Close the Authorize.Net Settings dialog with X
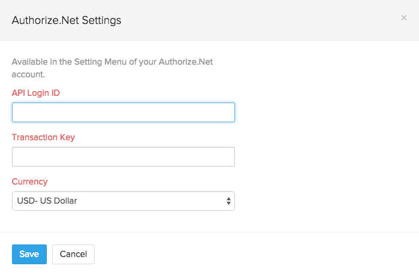The height and width of the screenshot is (275, 419). (x=403, y=18)
